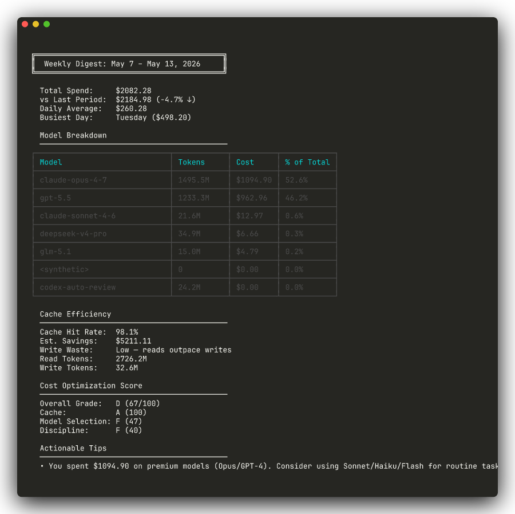The image size is (515, 514).
Task: Click the glm-5.1 row name
Action: (55, 252)
